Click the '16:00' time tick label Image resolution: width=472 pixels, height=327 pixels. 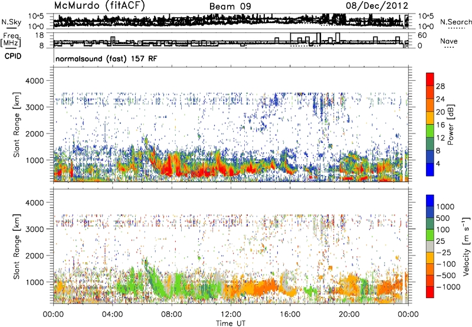point(290,315)
